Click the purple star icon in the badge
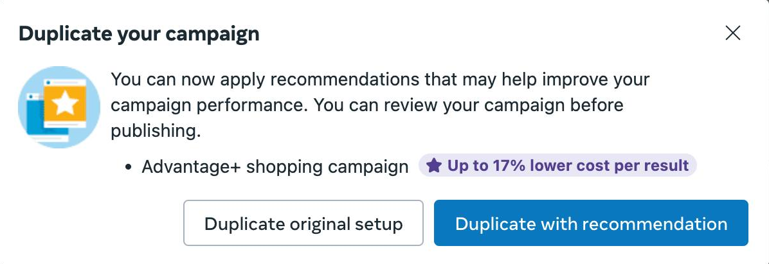The image size is (769, 264). coord(433,166)
